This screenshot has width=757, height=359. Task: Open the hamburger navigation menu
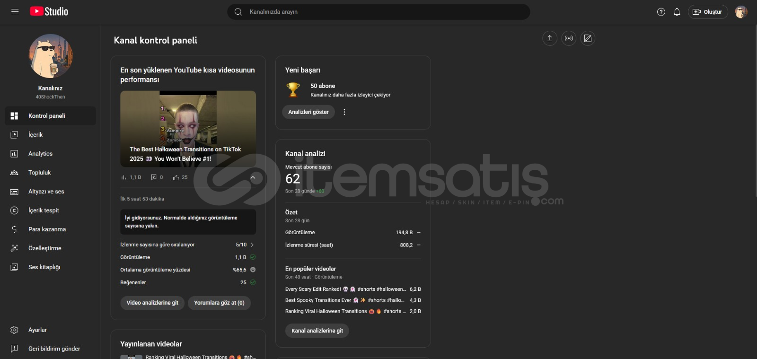(15, 12)
